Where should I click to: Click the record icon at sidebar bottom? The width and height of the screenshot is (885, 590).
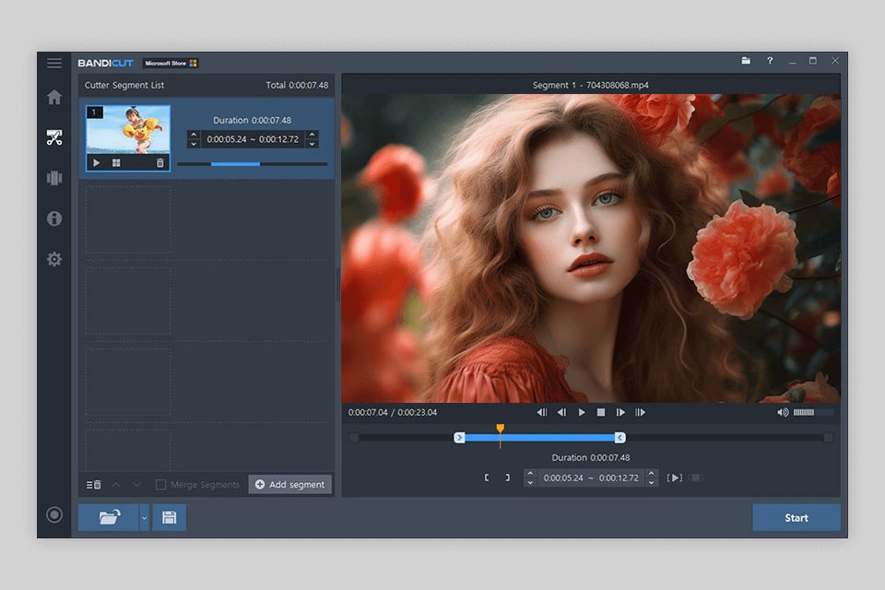click(x=54, y=514)
